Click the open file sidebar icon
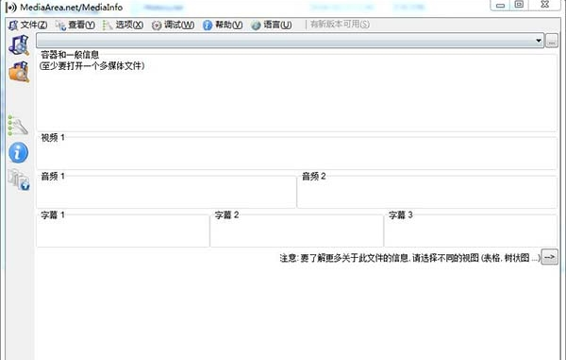The image size is (566, 360). [19, 45]
